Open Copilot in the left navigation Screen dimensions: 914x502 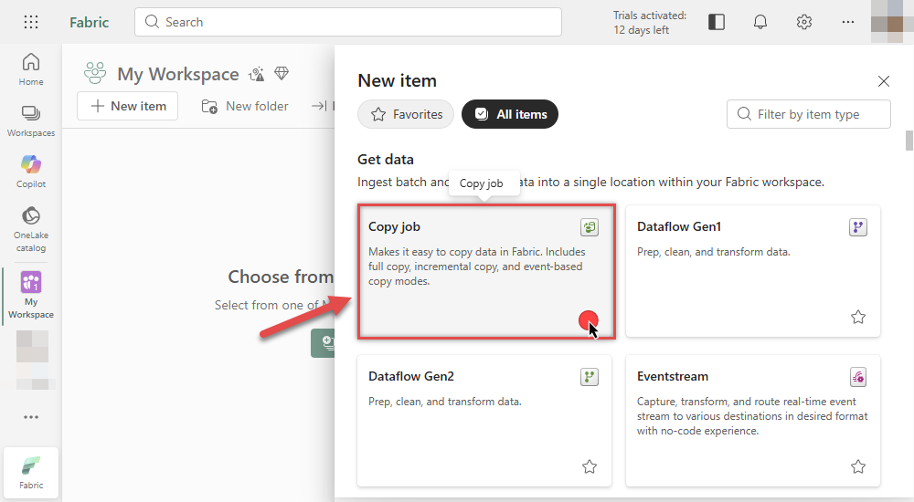31,172
